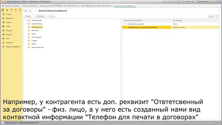This screenshot has height=125, width=222.
Task: Open help with the question mark button
Action: pos(217,16)
